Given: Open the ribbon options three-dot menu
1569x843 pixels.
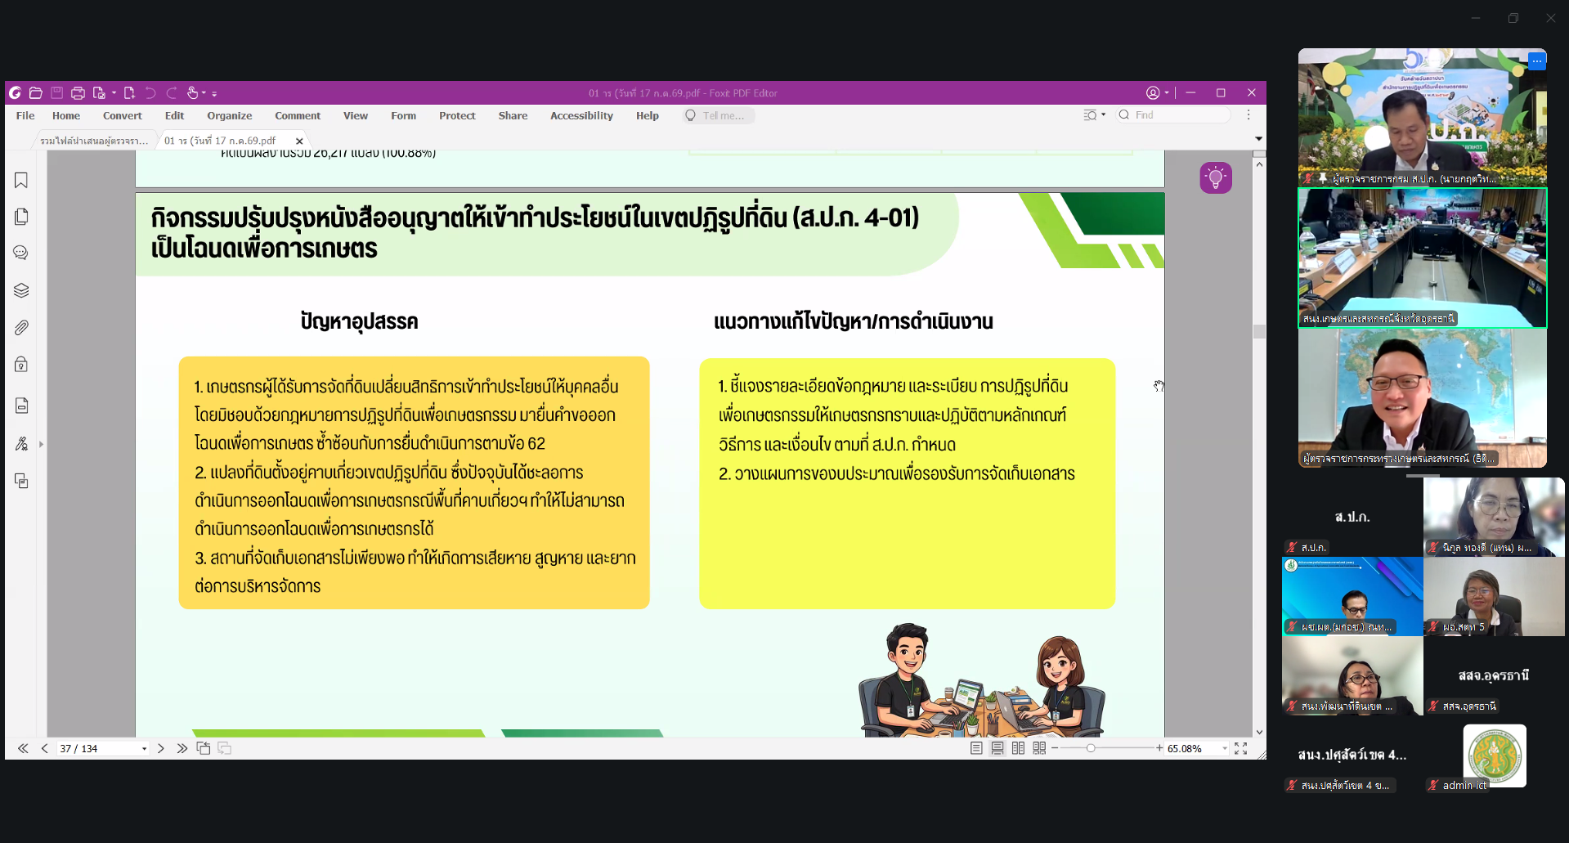Looking at the screenshot, I should (x=1248, y=115).
